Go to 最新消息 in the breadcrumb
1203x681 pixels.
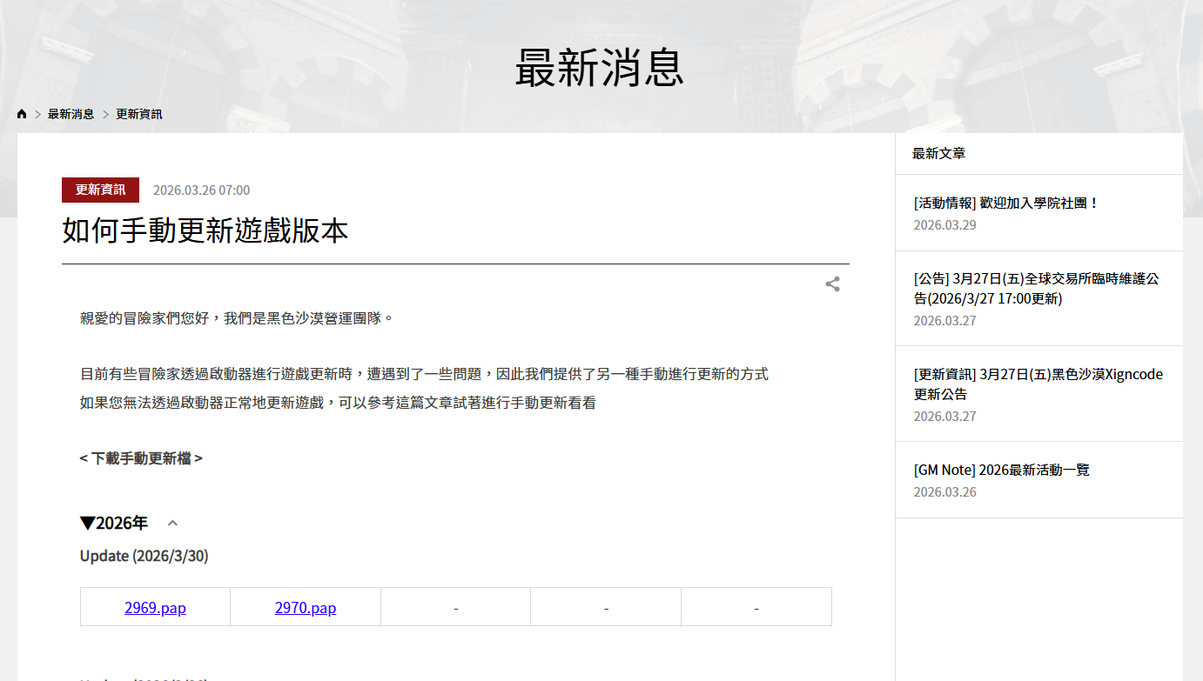pos(71,114)
